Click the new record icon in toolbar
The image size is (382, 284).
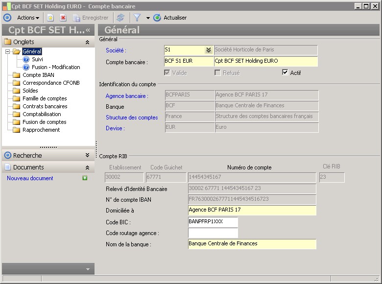click(50, 18)
